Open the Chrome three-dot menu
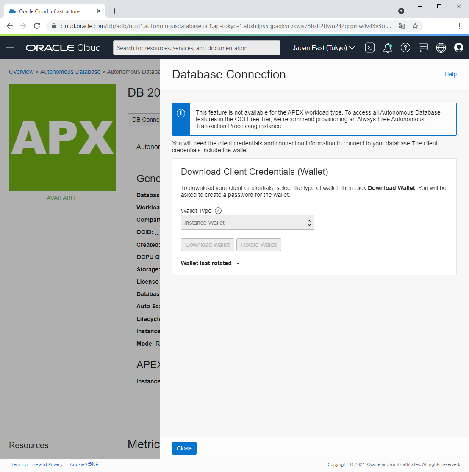469x472 pixels. (x=459, y=26)
